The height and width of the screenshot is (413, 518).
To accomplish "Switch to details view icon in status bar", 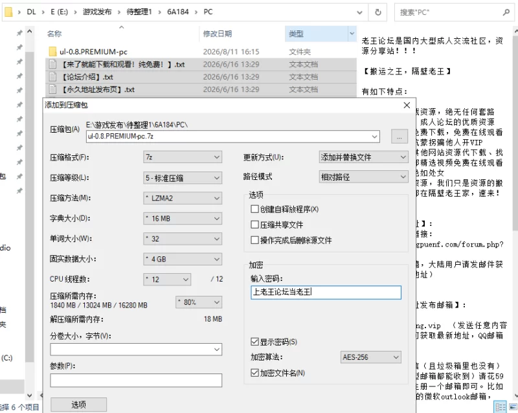I will (x=501, y=407).
